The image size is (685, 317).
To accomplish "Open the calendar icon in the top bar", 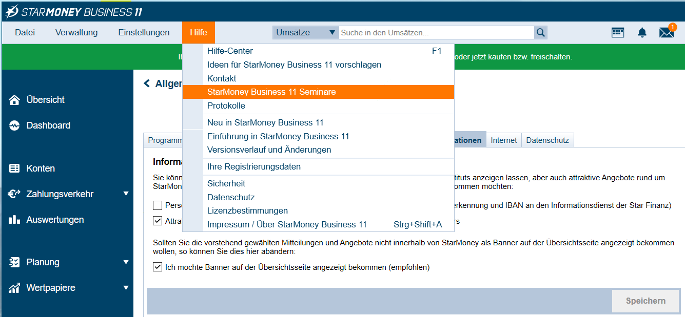I will (618, 32).
